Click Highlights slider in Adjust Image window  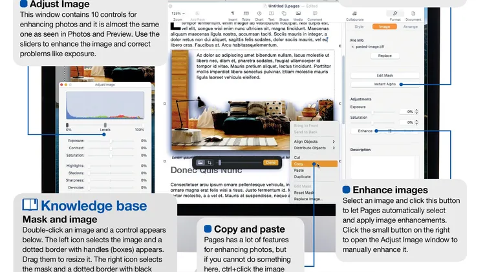[x=111, y=166]
